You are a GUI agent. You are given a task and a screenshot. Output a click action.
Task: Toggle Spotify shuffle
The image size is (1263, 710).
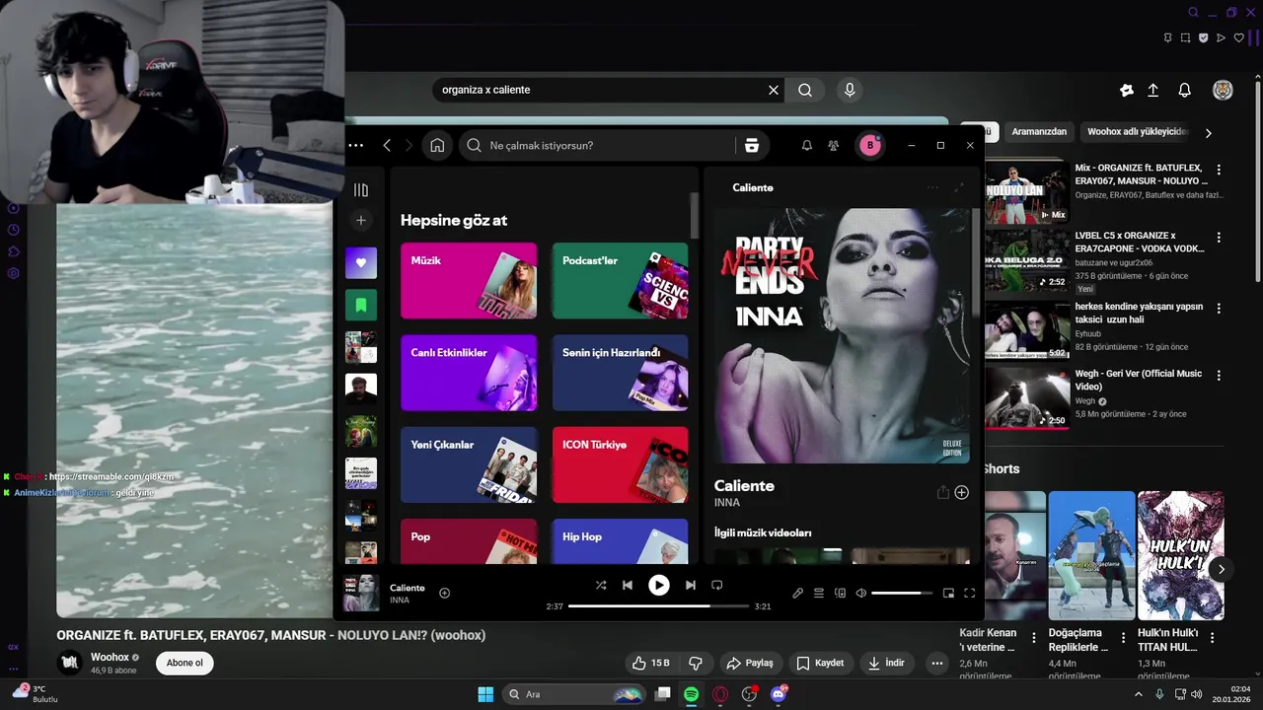pyautogui.click(x=601, y=585)
